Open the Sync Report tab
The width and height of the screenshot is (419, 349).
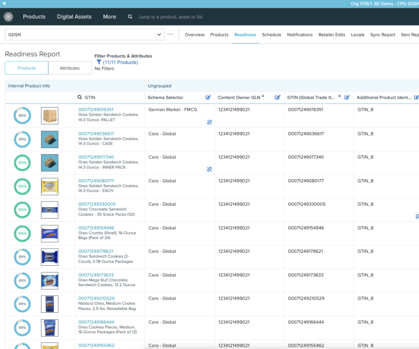click(x=383, y=35)
